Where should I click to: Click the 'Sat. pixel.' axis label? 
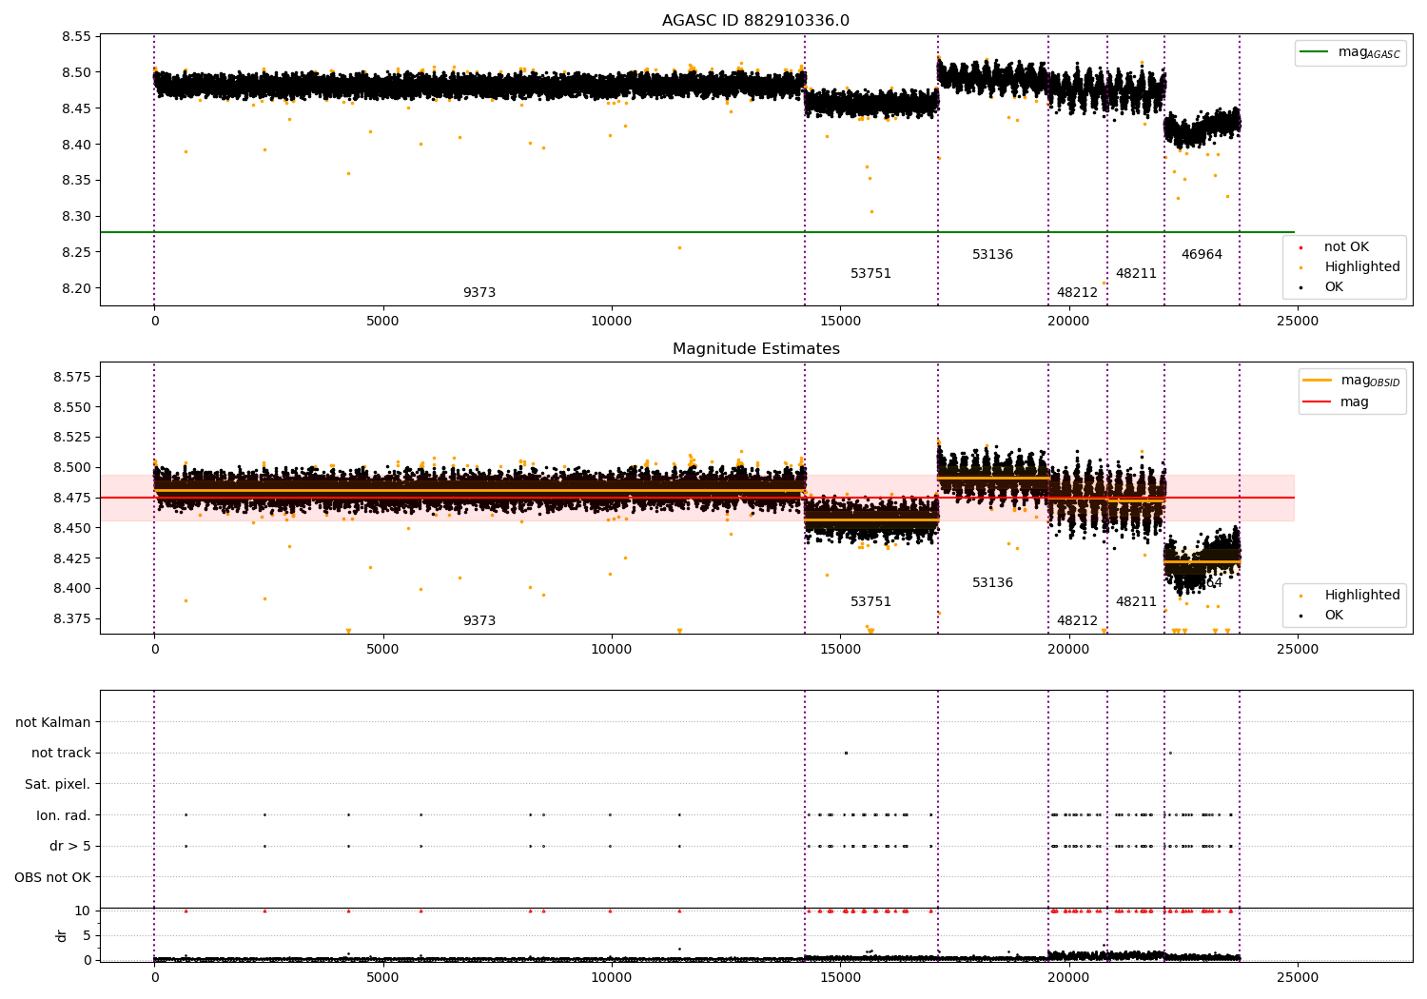pos(58,784)
